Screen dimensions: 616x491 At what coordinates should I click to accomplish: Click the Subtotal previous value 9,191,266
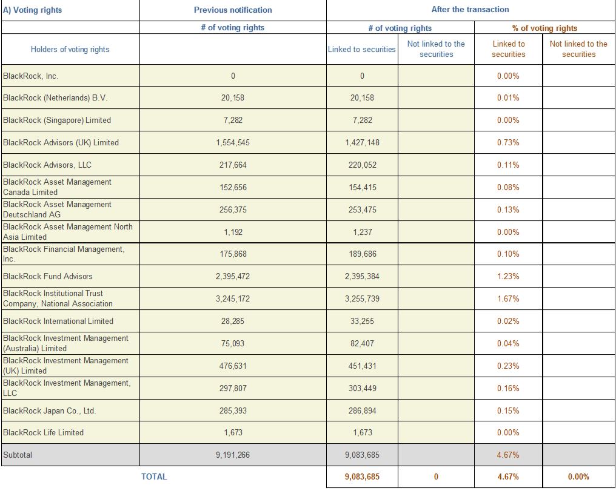tap(233, 455)
